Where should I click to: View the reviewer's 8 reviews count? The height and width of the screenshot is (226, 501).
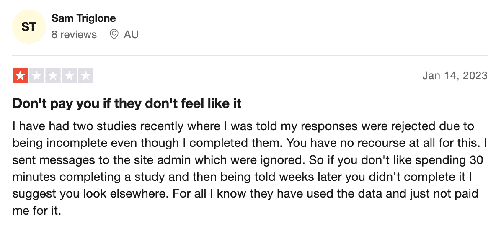(74, 34)
